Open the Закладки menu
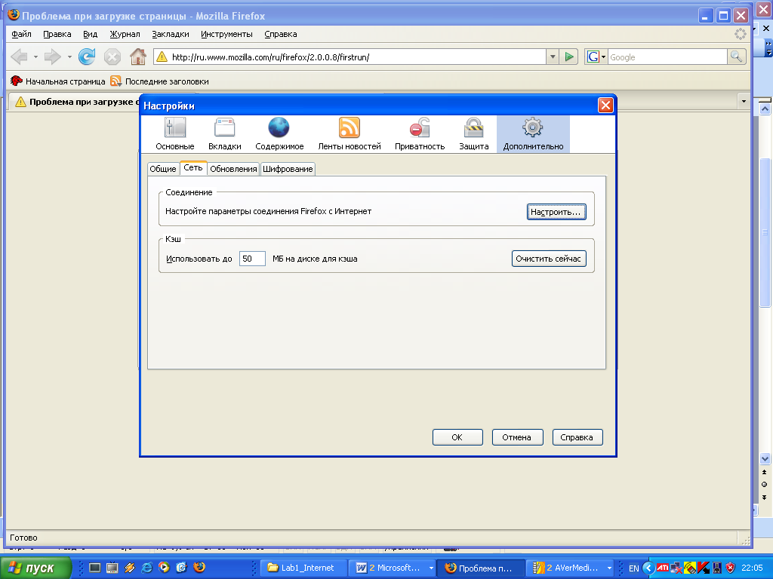 point(171,34)
